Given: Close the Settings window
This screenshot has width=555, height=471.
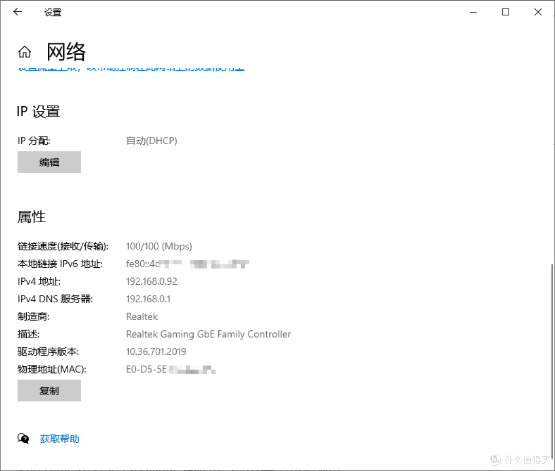Looking at the screenshot, I should 538,12.
